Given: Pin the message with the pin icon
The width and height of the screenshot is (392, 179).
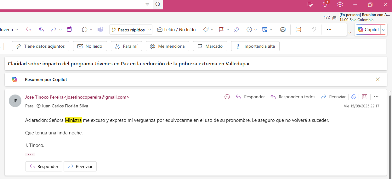Looking at the screenshot, I should click(237, 30).
